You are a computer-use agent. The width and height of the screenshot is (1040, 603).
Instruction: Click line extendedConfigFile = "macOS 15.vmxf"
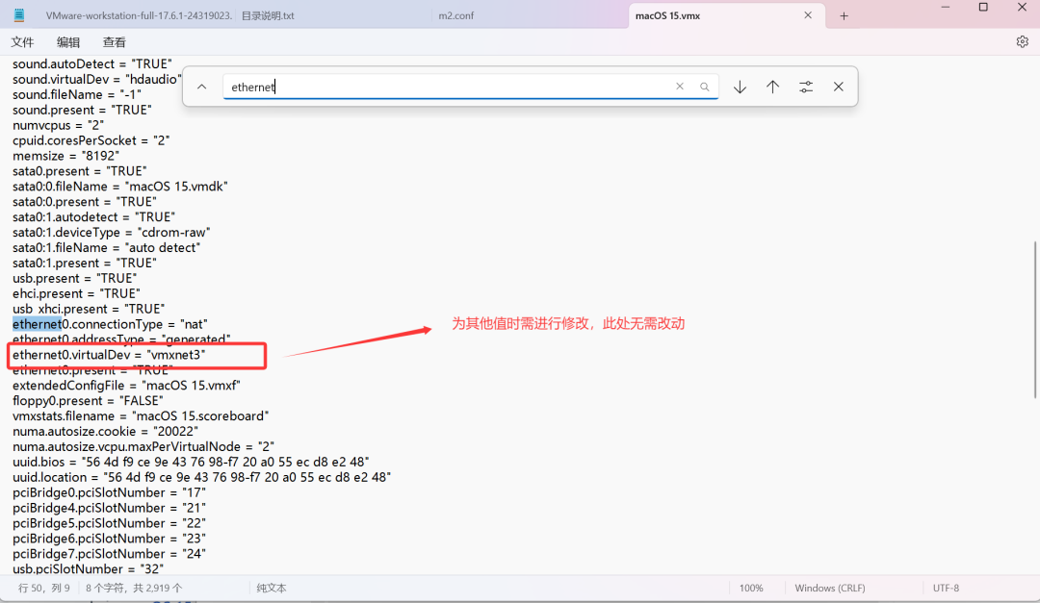tap(126, 385)
